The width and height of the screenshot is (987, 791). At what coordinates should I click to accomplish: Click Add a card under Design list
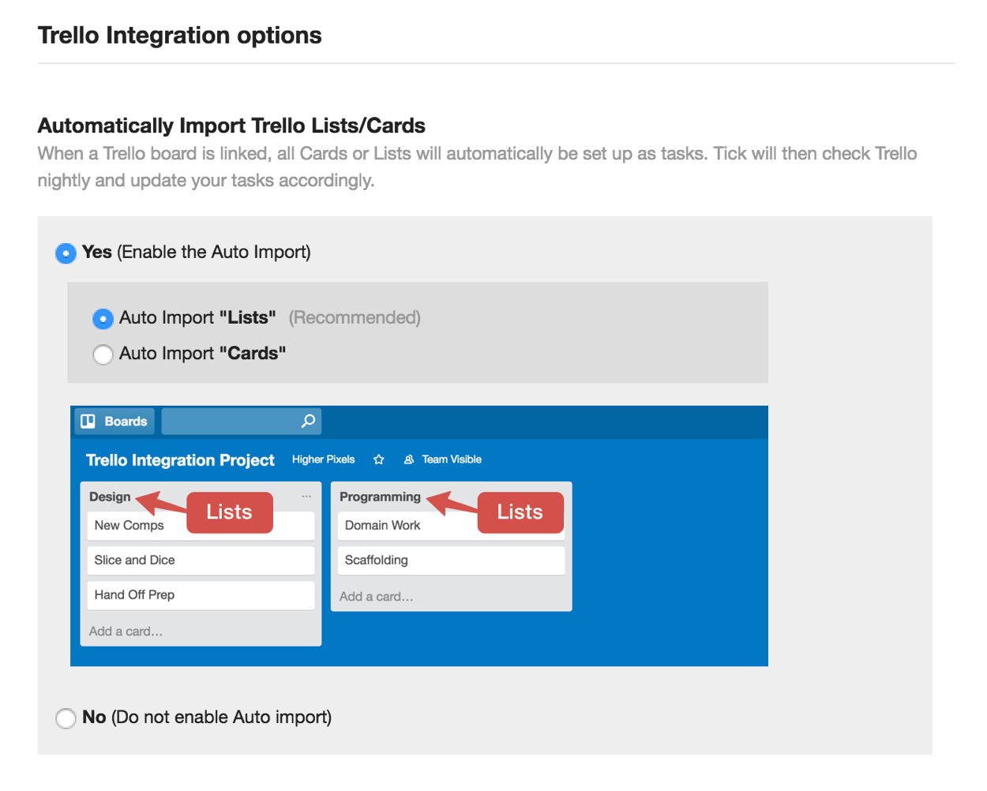coord(126,631)
